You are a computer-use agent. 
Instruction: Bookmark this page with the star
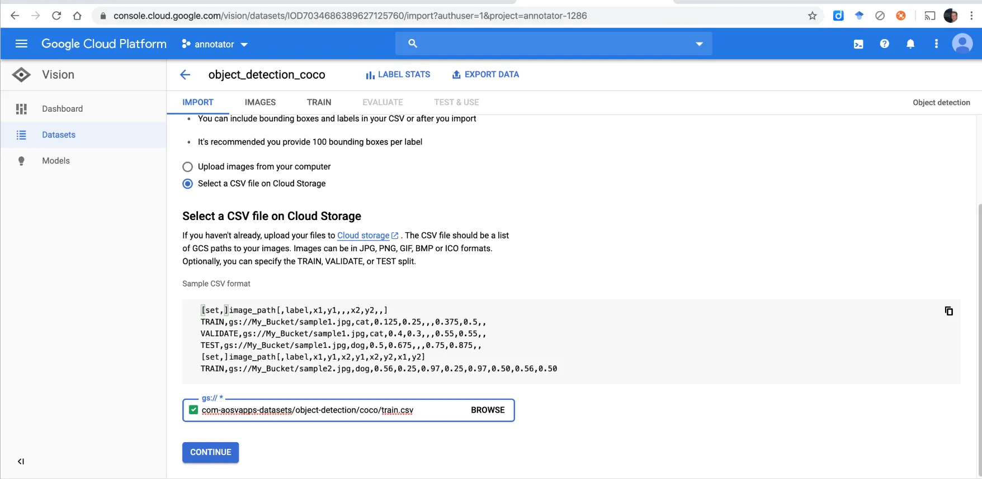click(x=812, y=16)
